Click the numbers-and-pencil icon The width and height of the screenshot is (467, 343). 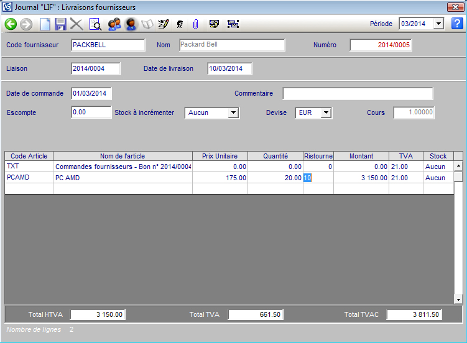[x=164, y=24]
